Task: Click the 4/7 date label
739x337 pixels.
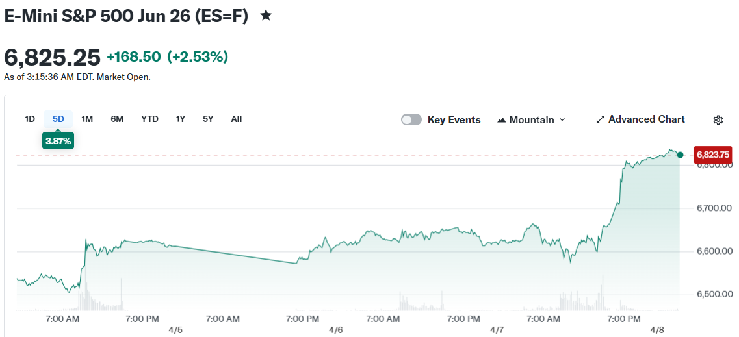Action: point(497,330)
